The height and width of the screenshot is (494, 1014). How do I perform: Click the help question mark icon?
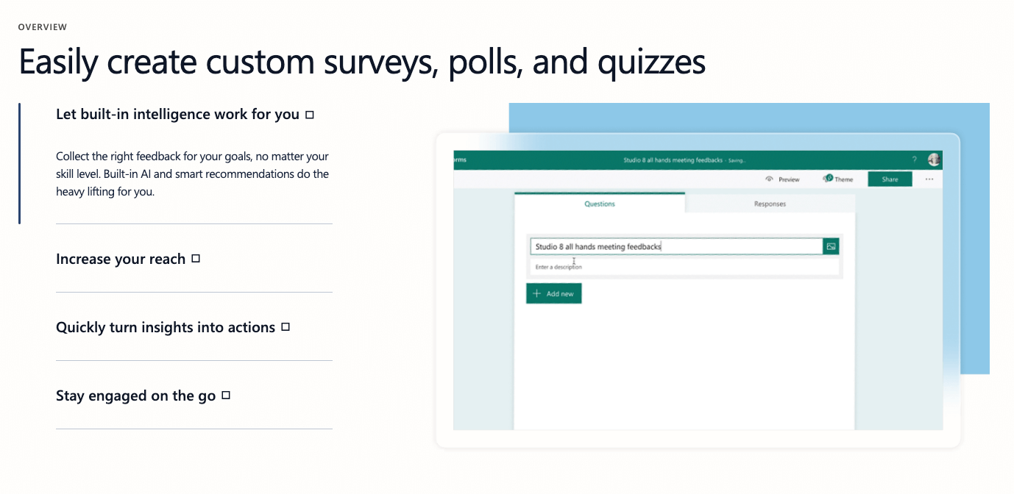[x=914, y=159]
